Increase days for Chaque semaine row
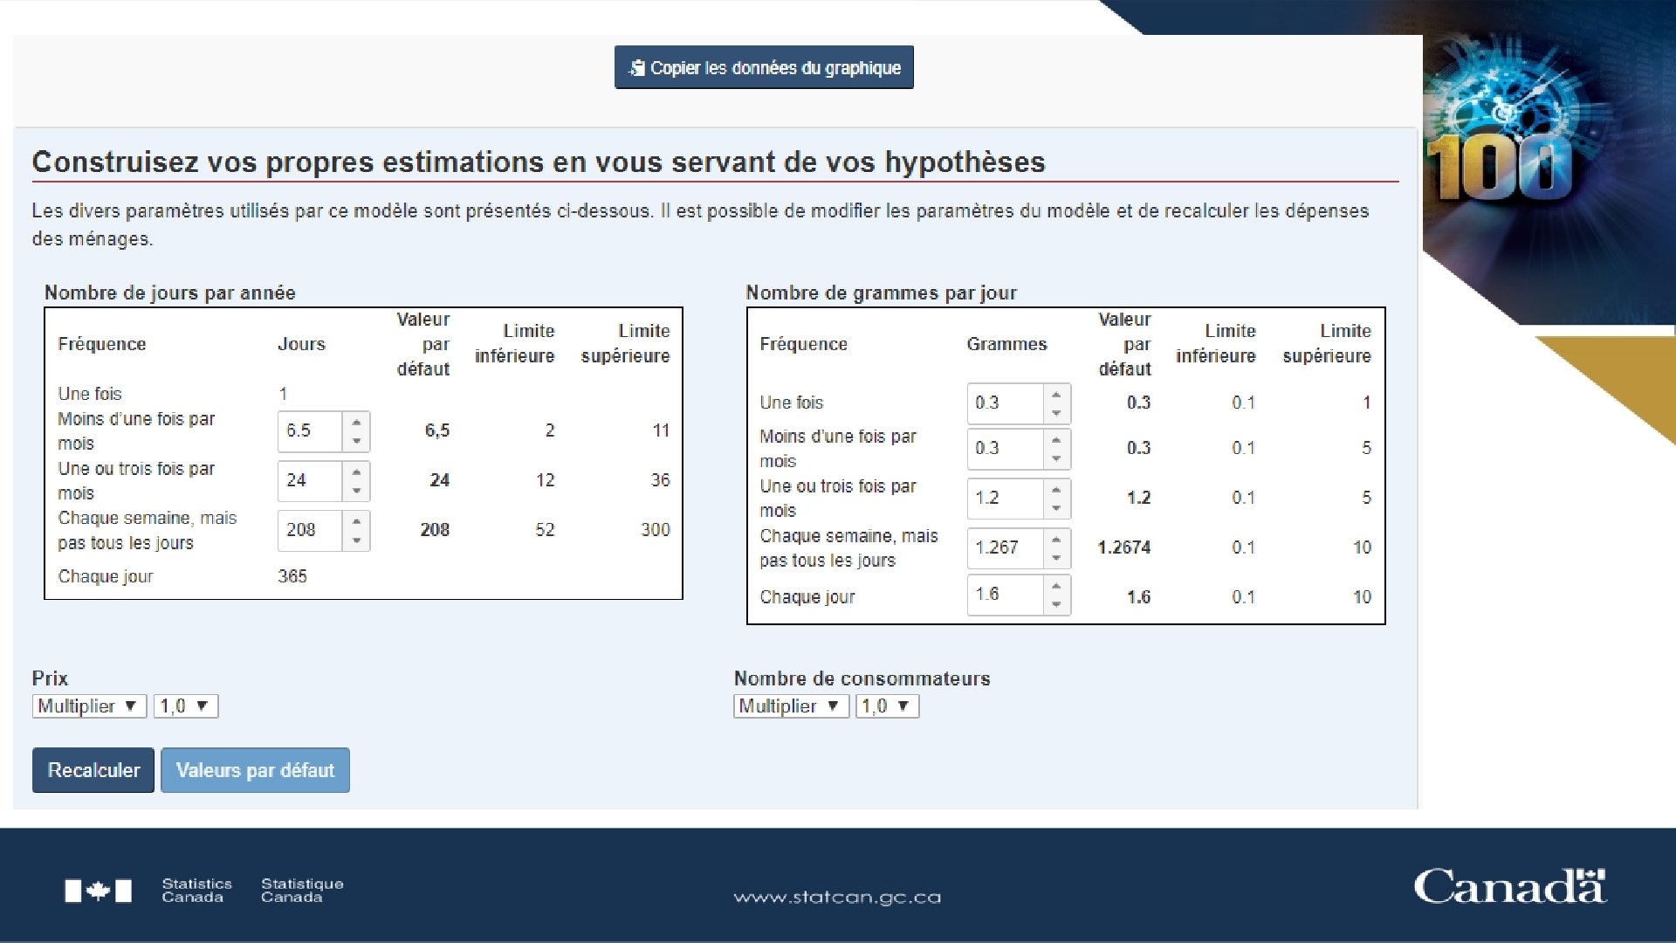This screenshot has width=1676, height=943. pos(356,521)
